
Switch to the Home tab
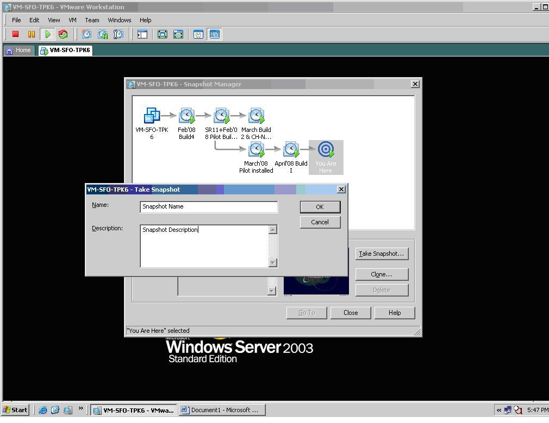pyautogui.click(x=19, y=50)
